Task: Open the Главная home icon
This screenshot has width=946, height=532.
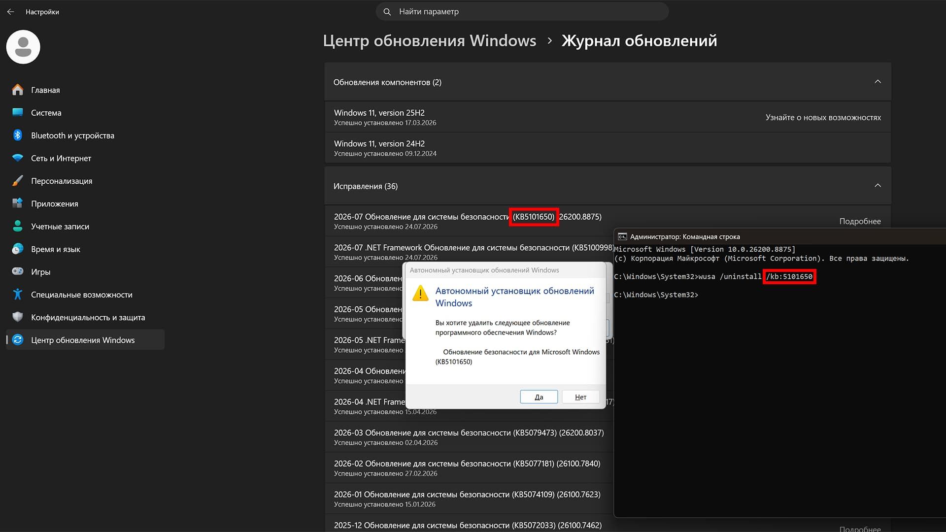Action: (18, 90)
